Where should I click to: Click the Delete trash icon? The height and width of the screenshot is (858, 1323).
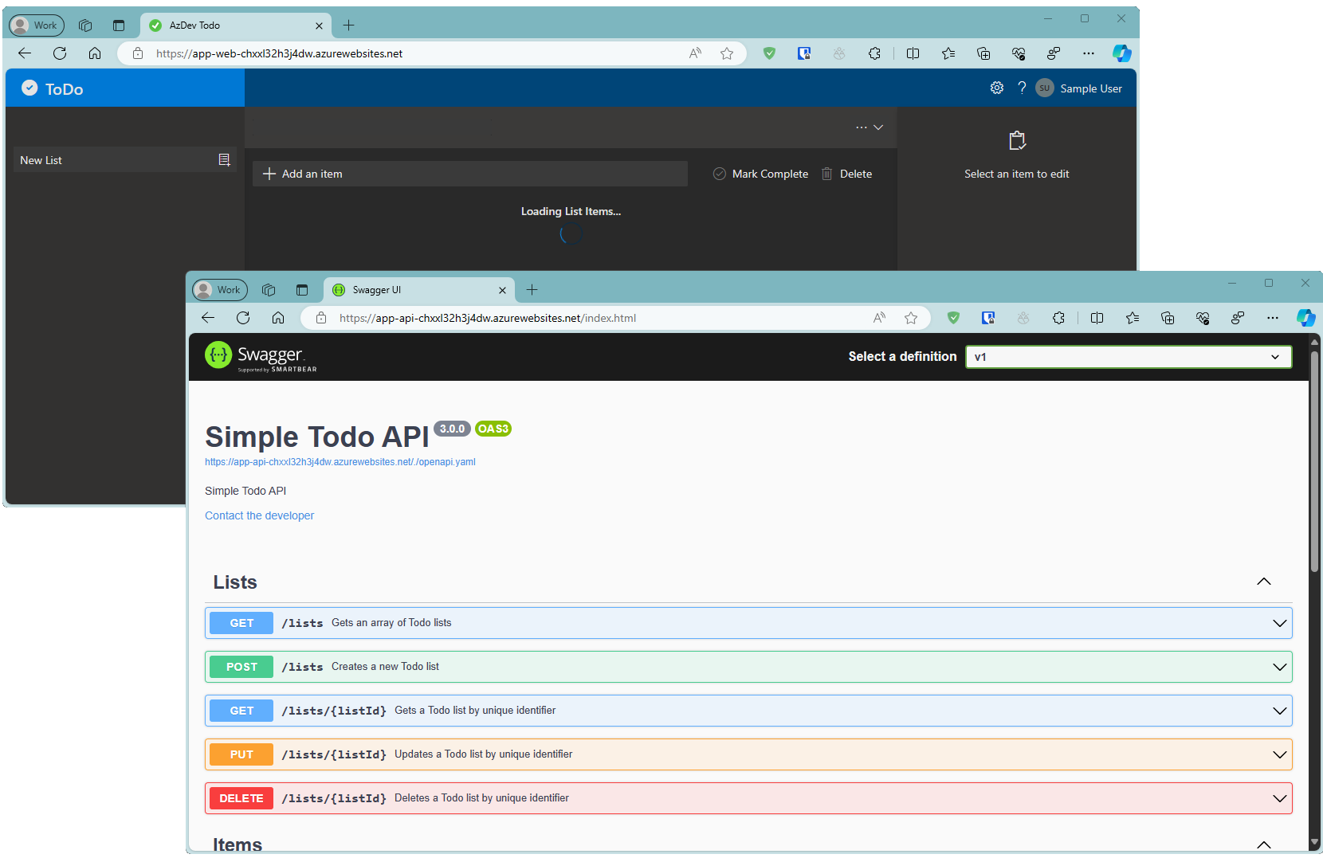point(827,174)
